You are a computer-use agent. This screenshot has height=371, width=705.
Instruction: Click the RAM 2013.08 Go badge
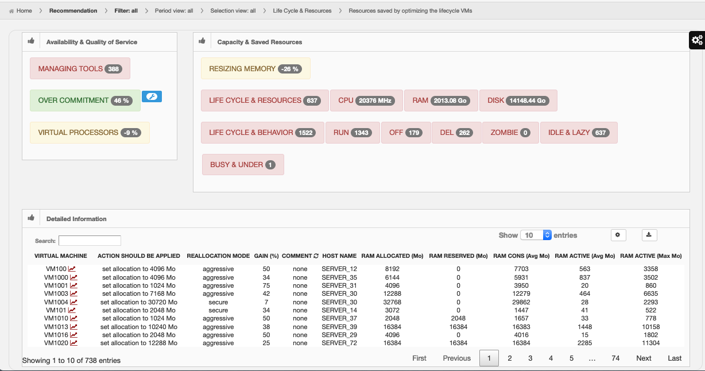pyautogui.click(x=441, y=100)
